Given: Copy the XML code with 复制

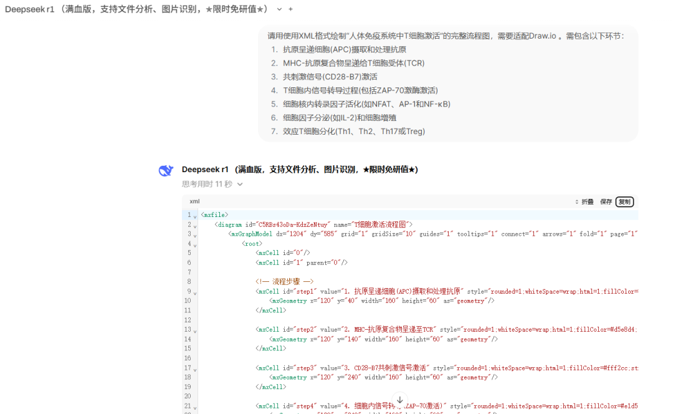Looking at the screenshot, I should click(x=624, y=202).
